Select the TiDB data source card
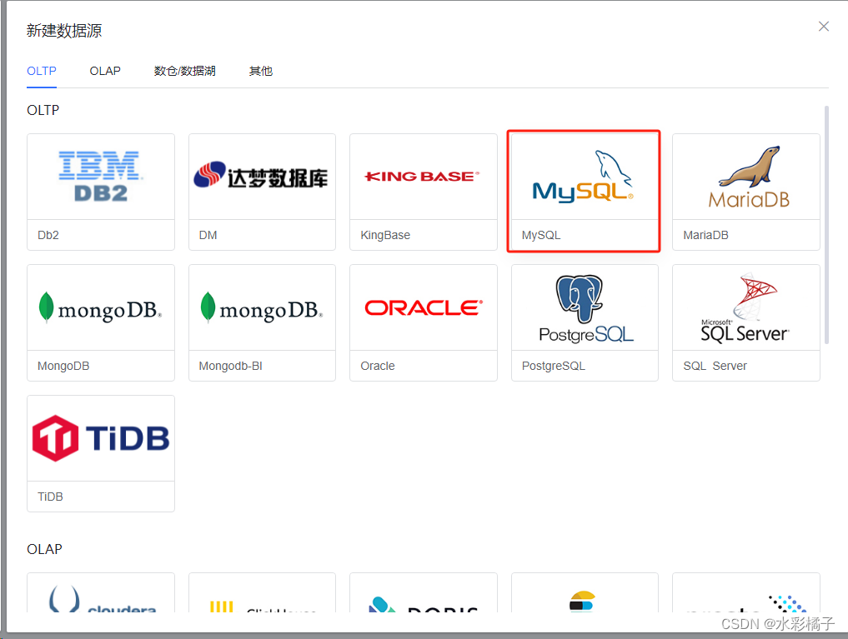Screen dimensions: 848x639 point(101,453)
